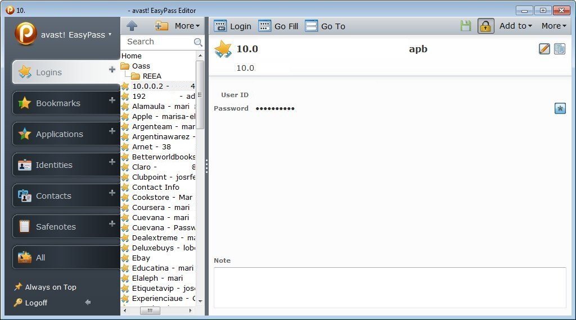Click inside the Note text area

[x=390, y=287]
